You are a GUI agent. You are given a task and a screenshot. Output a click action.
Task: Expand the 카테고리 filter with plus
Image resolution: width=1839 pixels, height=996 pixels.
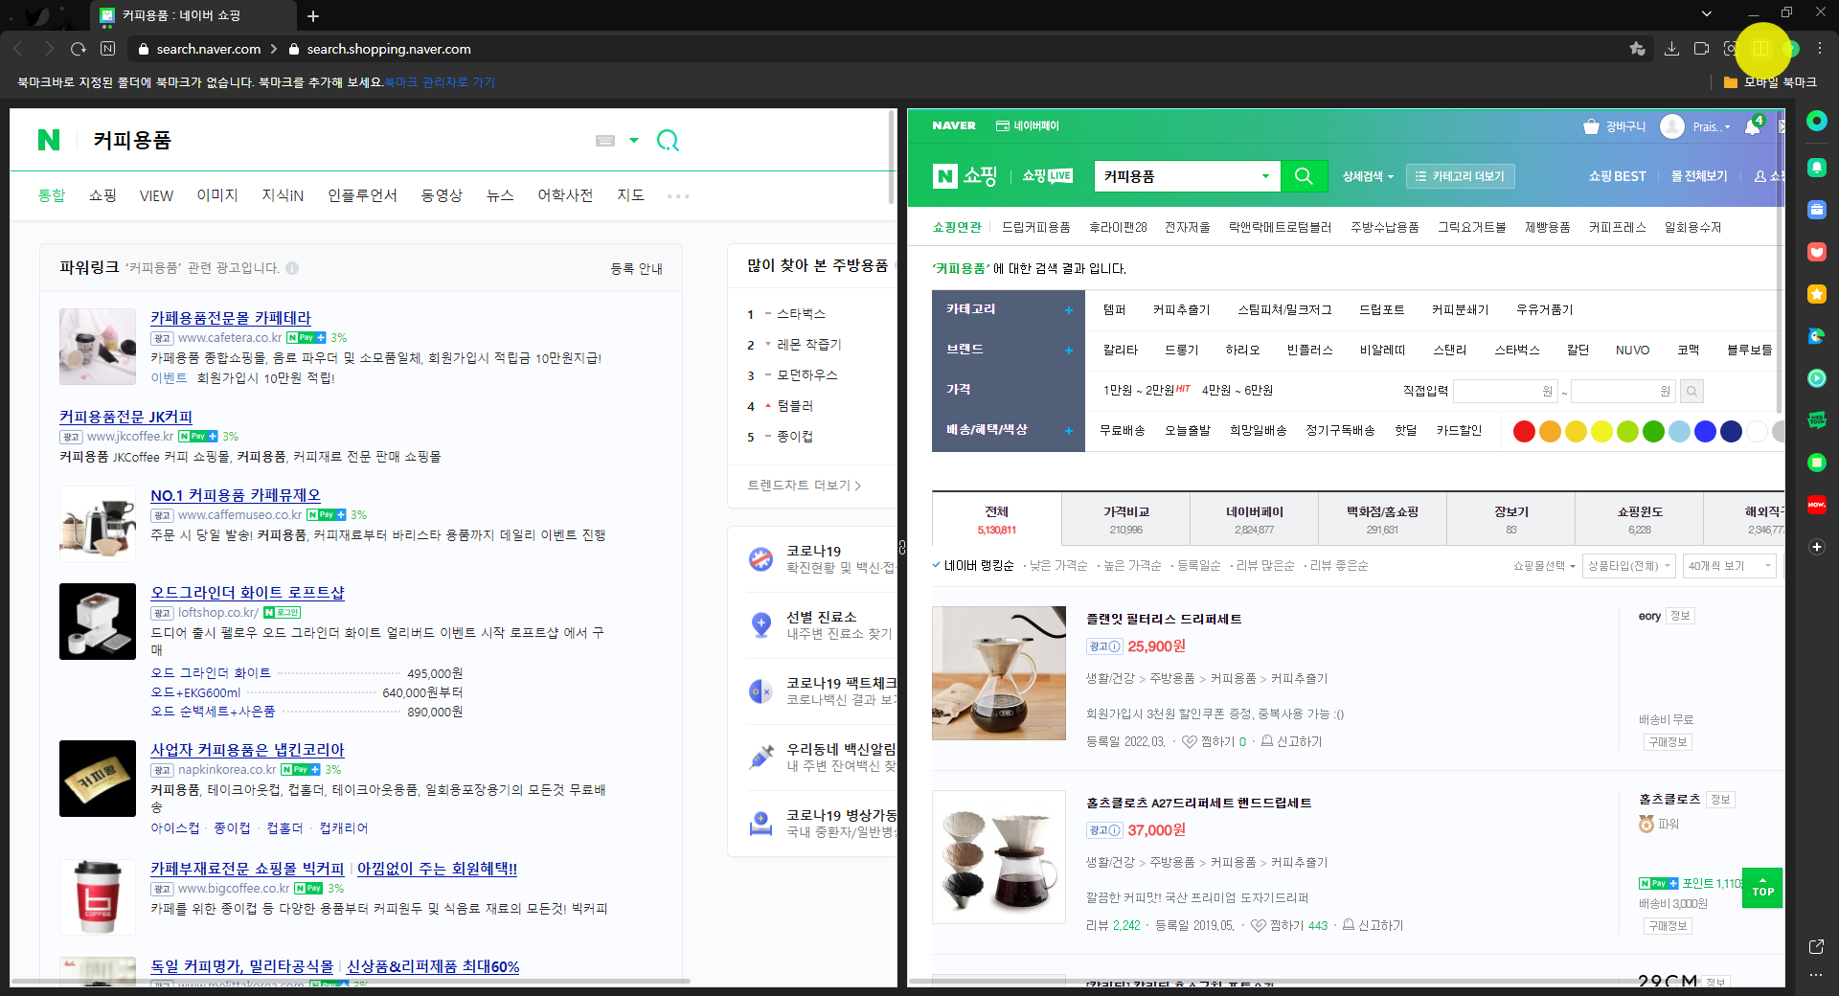click(x=1069, y=310)
